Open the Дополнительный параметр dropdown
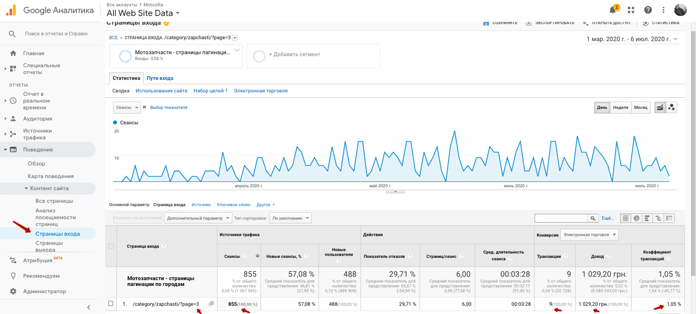696x314 pixels. tap(198, 218)
